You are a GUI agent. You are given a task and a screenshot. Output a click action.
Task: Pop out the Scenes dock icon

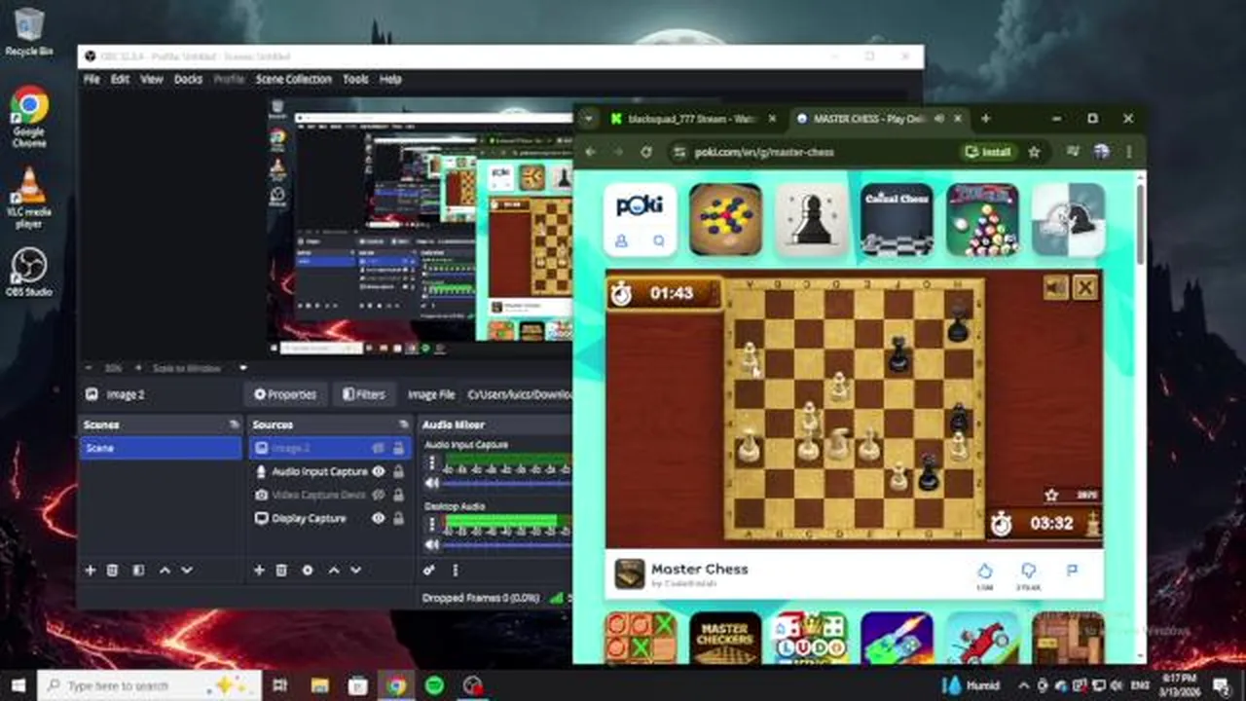tap(234, 424)
